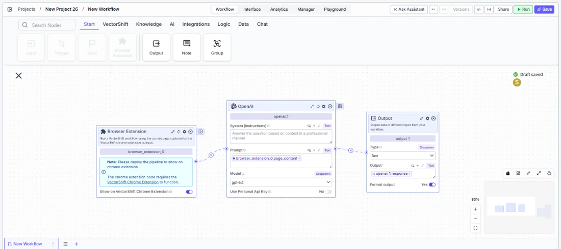Toggle the left sidebar panel icon
This screenshot has height=249, width=561.
click(9, 9)
